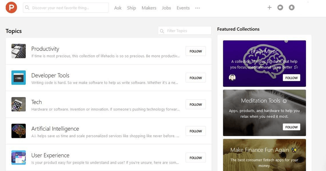Follow the Meditation Tools collection

click(x=291, y=127)
